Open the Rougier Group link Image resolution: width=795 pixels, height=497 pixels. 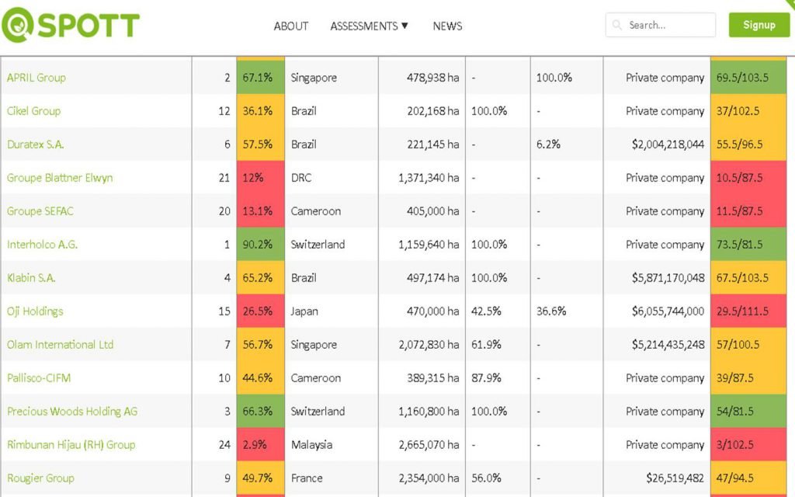click(40, 478)
